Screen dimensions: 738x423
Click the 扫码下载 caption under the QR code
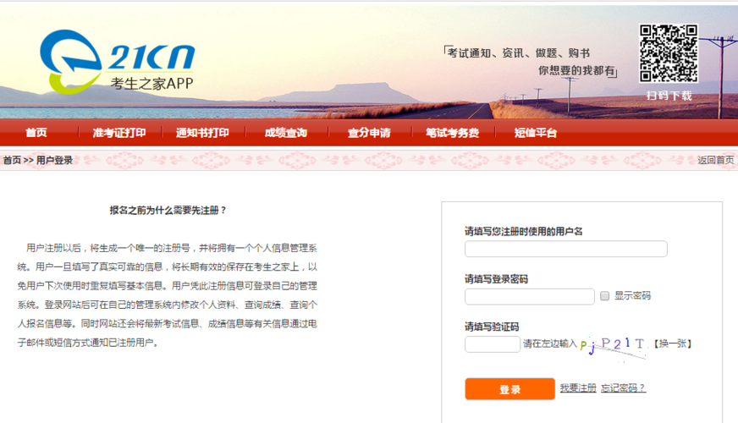pyautogui.click(x=669, y=96)
